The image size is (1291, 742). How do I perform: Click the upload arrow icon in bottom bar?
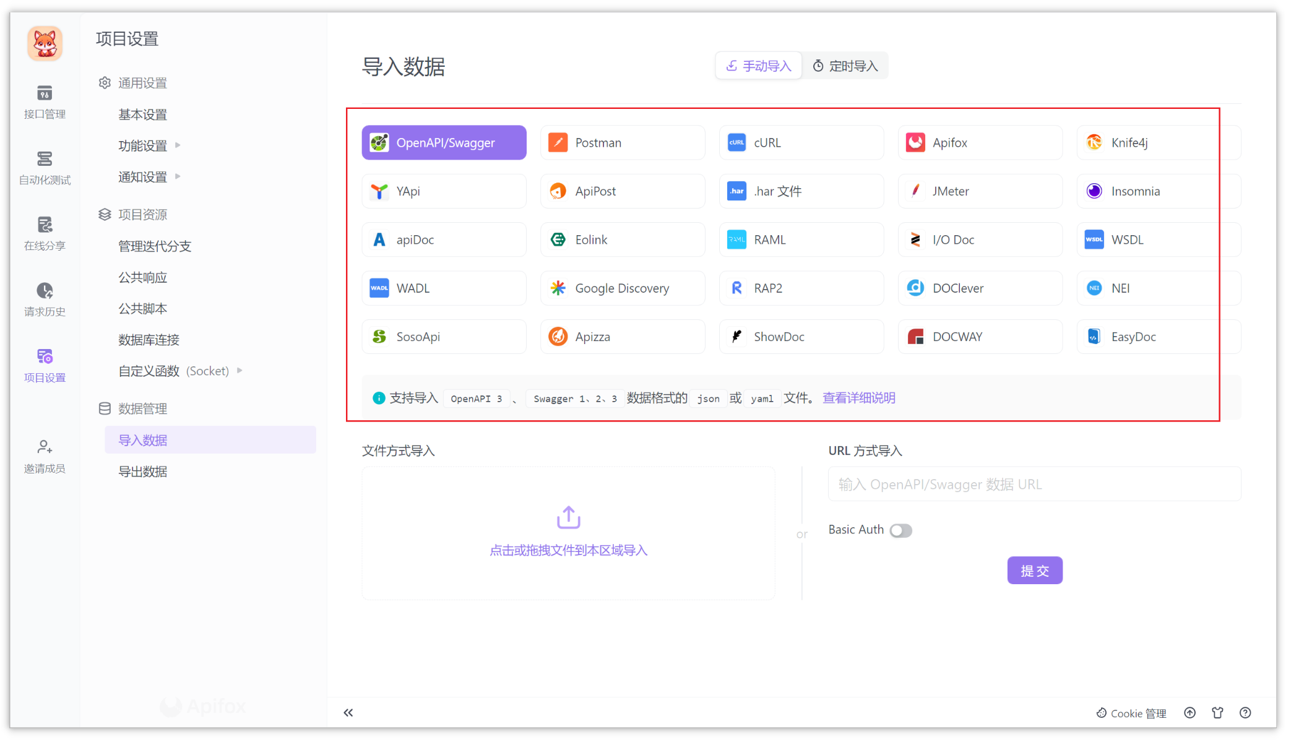(x=1190, y=713)
